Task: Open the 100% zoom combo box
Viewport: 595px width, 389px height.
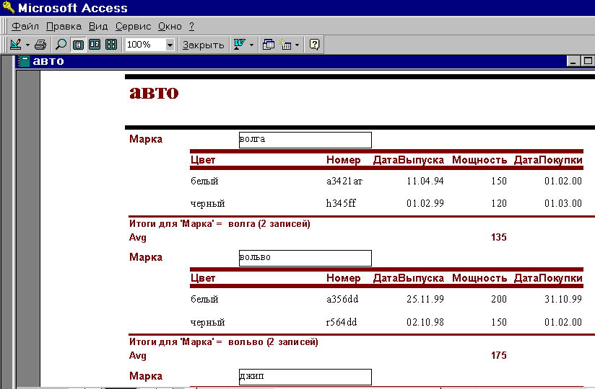Action: click(150, 45)
